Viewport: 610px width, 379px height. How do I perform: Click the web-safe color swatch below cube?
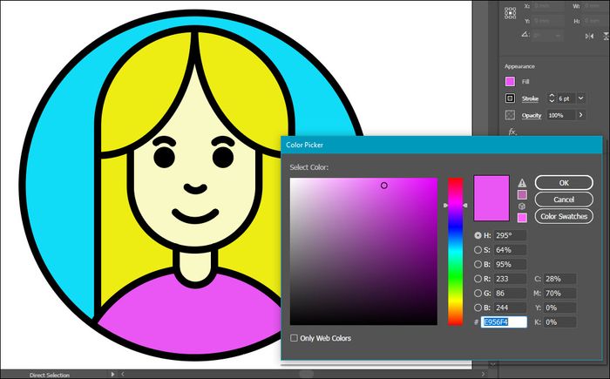[522, 218]
